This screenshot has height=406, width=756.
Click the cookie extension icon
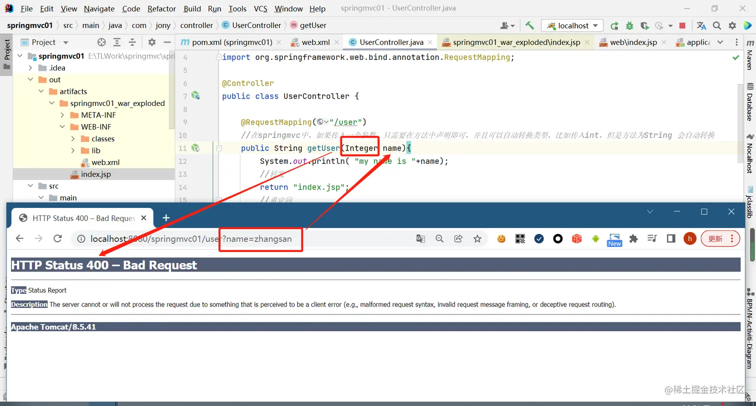501,238
